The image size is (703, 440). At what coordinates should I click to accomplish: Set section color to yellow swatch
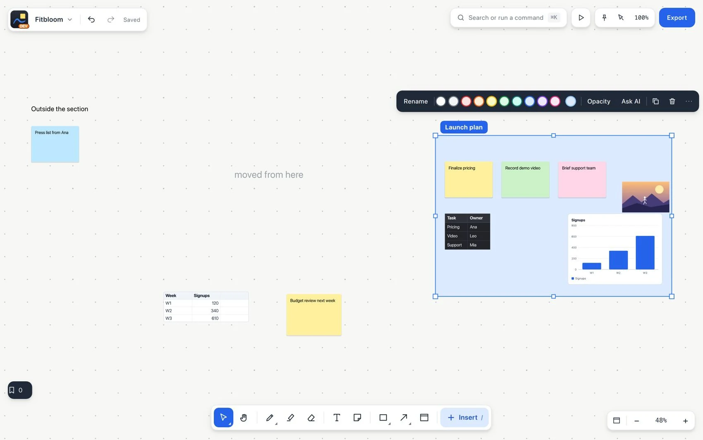pyautogui.click(x=491, y=101)
